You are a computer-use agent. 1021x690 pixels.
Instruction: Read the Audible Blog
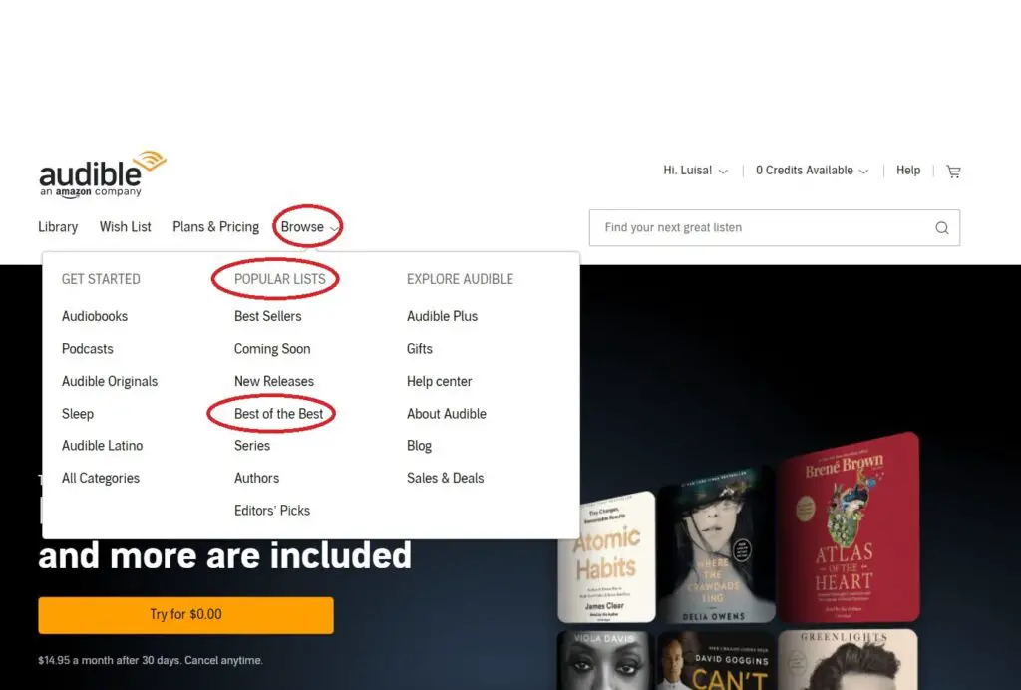[420, 446]
